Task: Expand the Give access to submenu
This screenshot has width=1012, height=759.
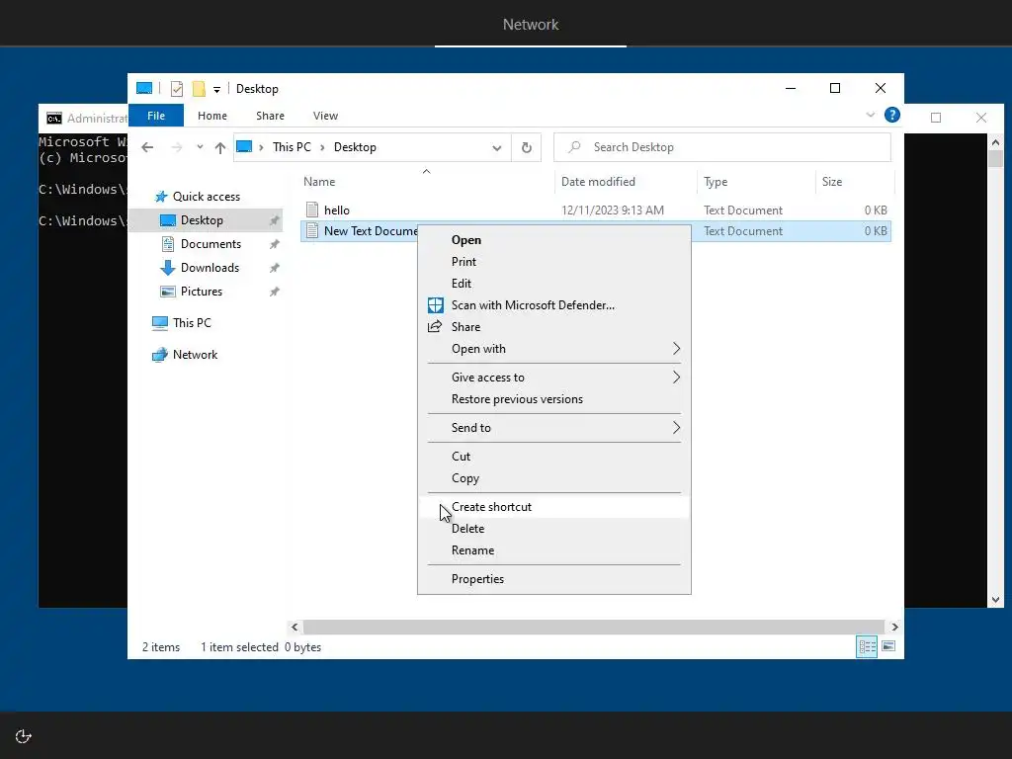Action: [x=554, y=377]
